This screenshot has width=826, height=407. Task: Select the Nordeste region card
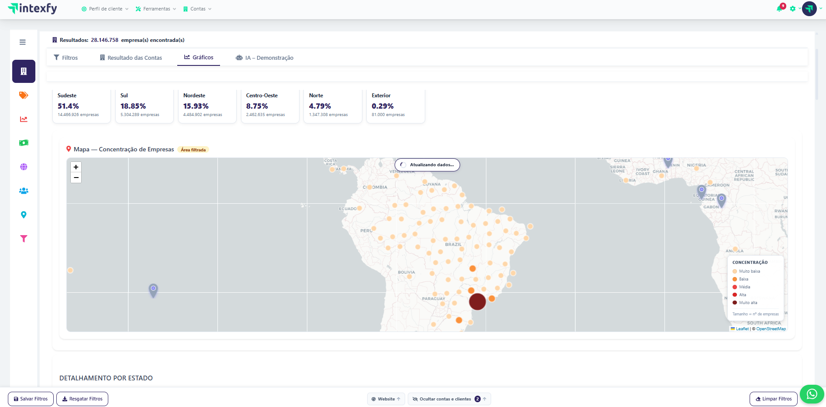pyautogui.click(x=207, y=106)
